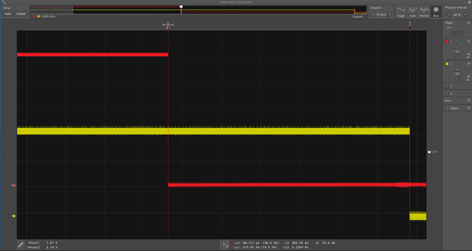Click the Force trigger button
Viewport: 472px width, 251px height.
tap(457, 33)
